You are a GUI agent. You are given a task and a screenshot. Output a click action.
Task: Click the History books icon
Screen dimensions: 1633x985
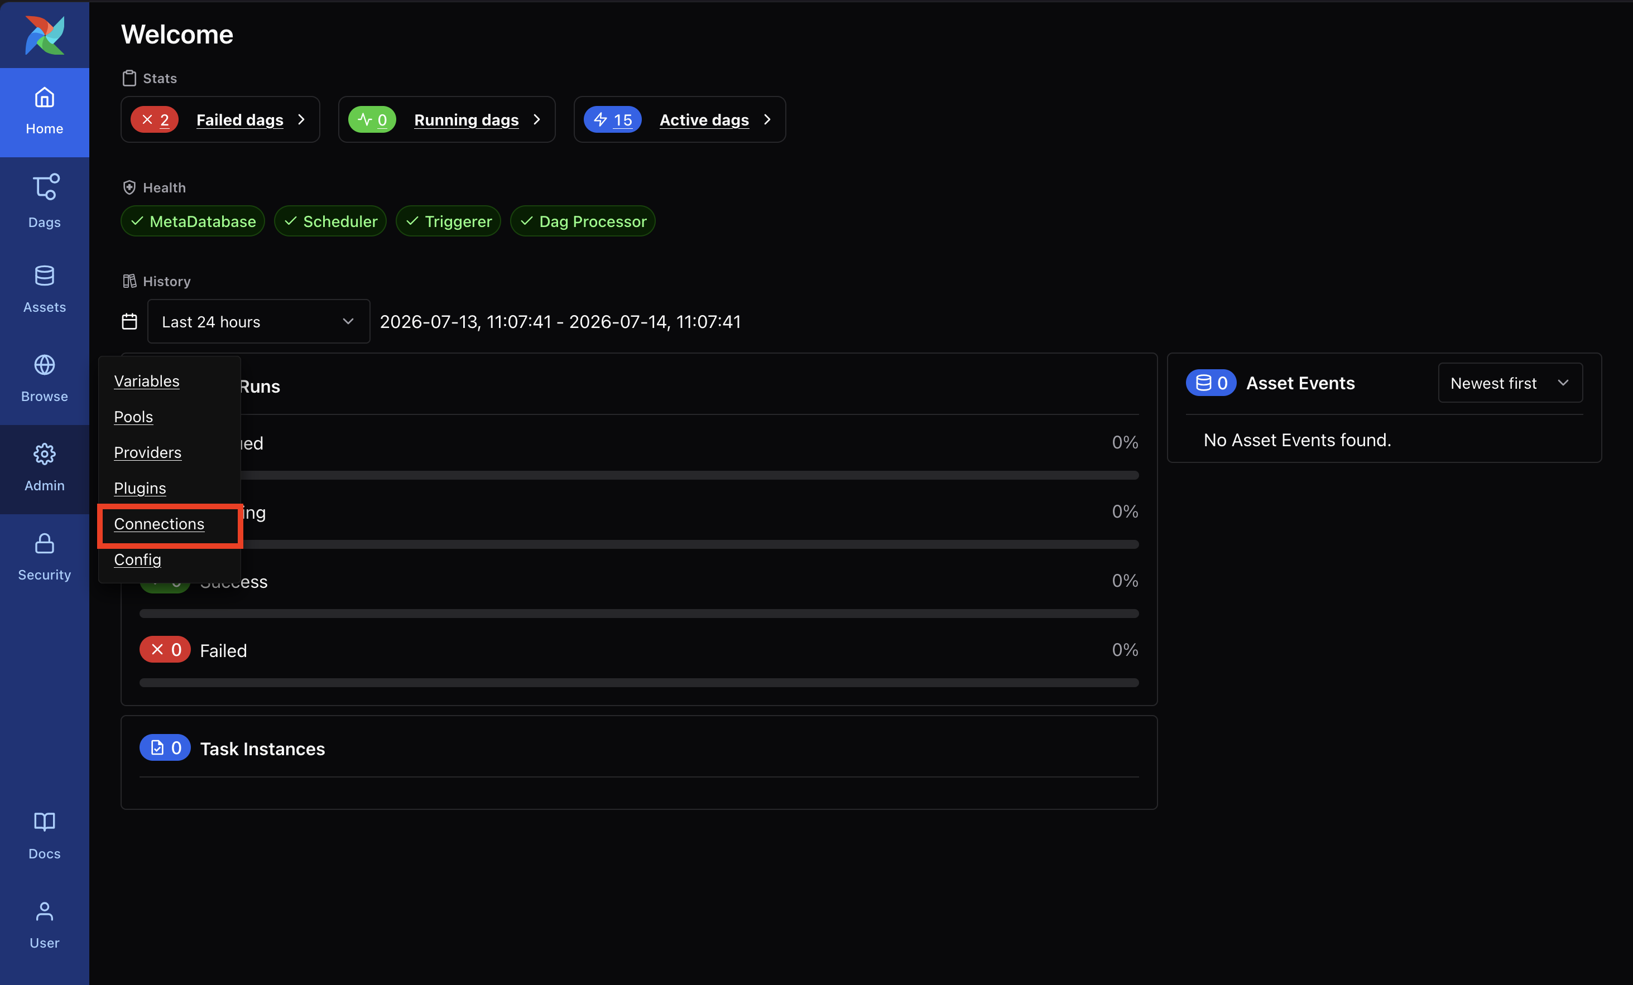point(129,281)
